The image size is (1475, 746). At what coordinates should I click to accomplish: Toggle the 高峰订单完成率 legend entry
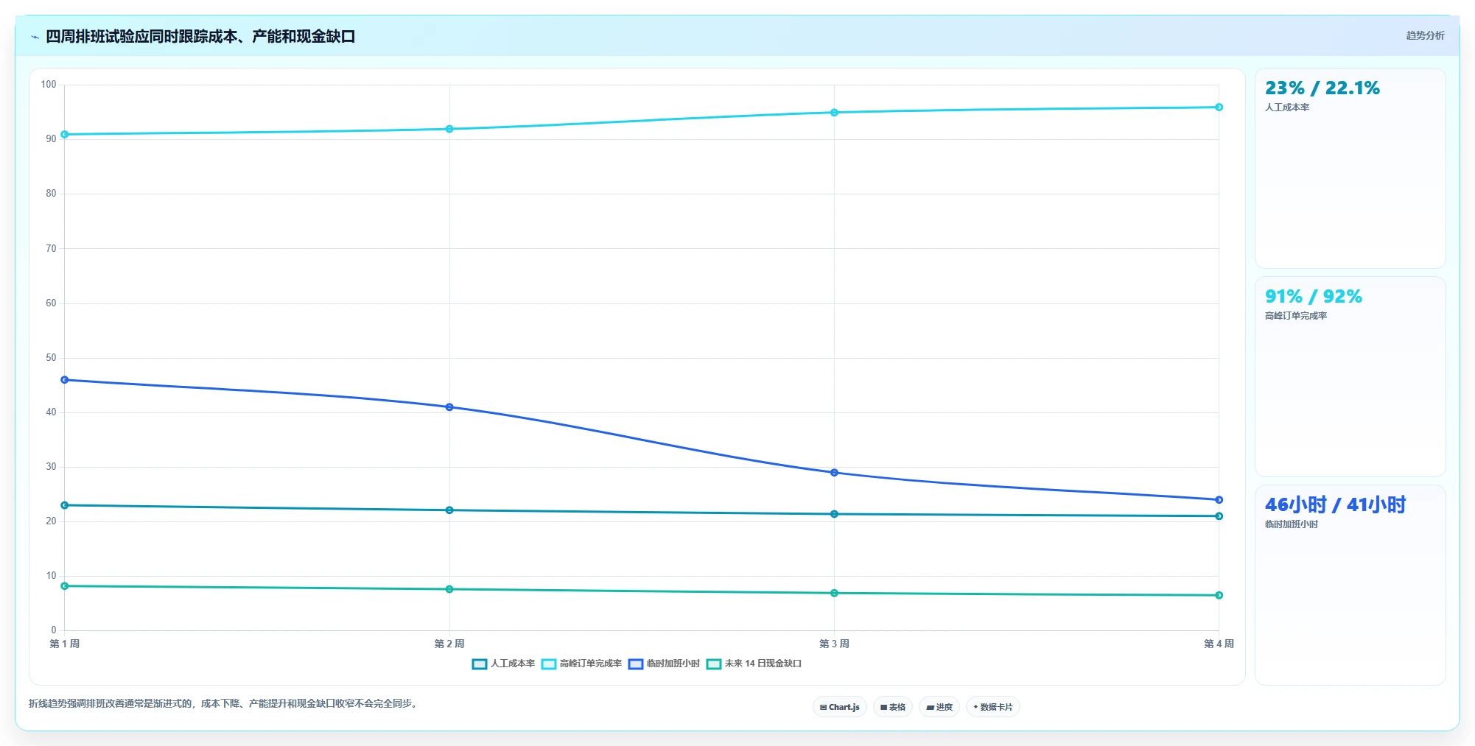582,664
